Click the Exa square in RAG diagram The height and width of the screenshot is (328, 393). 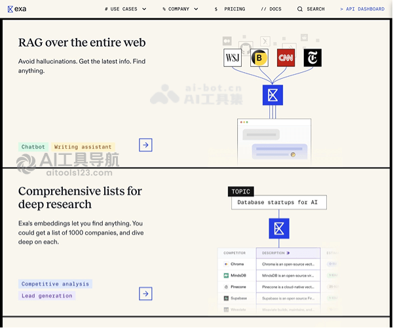tap(272, 95)
